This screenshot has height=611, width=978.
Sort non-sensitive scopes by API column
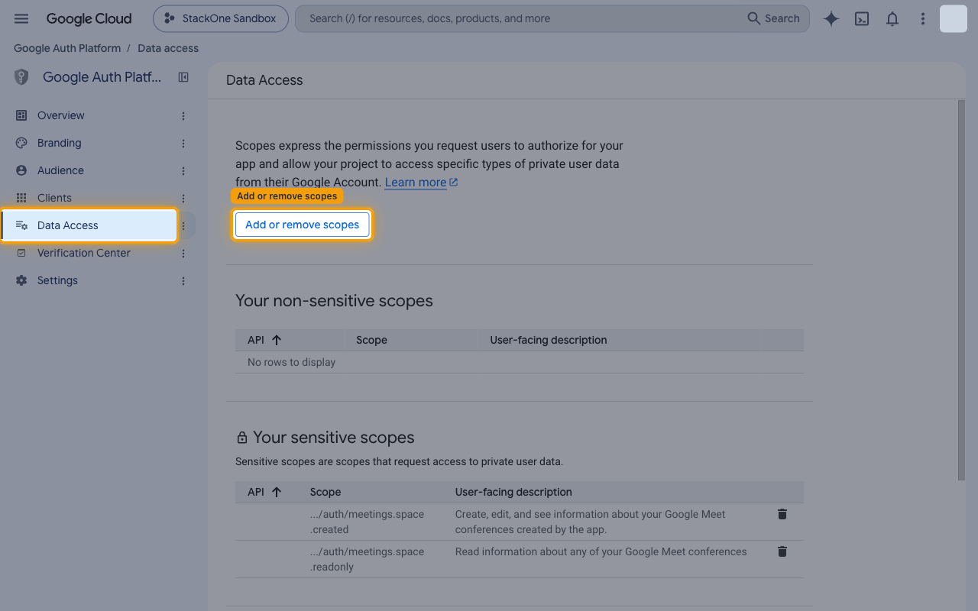pos(265,340)
